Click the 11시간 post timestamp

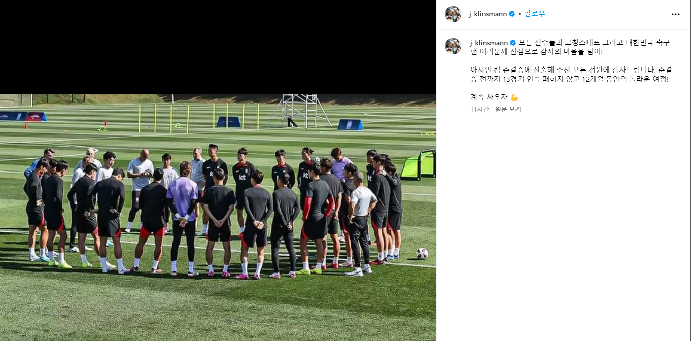click(479, 109)
